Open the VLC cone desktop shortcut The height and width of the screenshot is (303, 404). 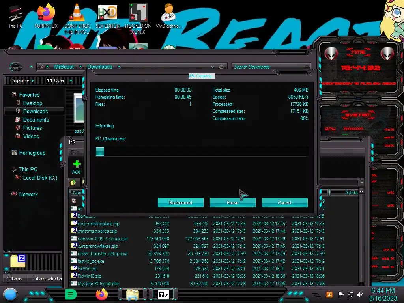[77, 19]
